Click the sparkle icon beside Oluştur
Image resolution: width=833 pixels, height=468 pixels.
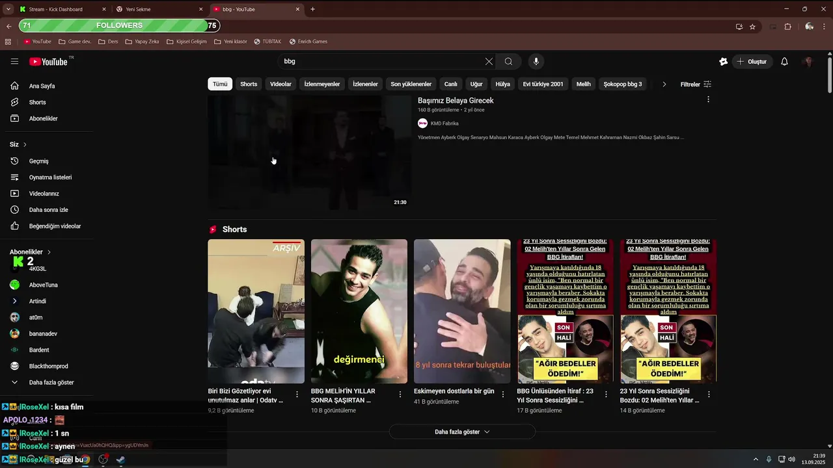[x=723, y=61]
